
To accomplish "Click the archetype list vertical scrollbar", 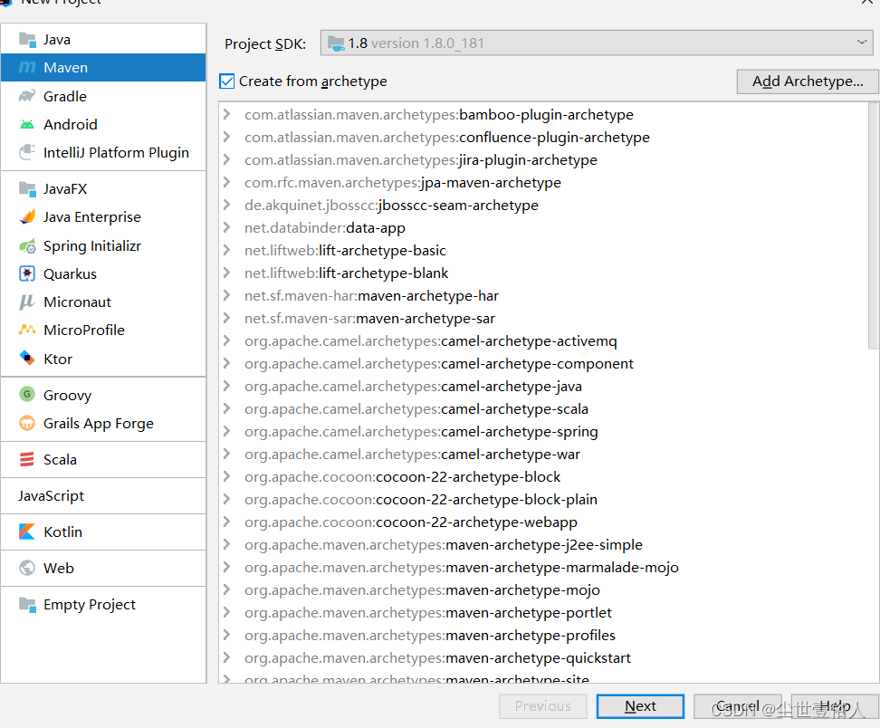I will tap(872, 225).
